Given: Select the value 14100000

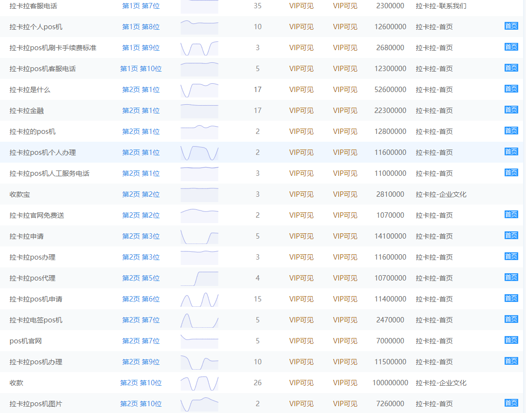Looking at the screenshot, I should click(390, 236).
